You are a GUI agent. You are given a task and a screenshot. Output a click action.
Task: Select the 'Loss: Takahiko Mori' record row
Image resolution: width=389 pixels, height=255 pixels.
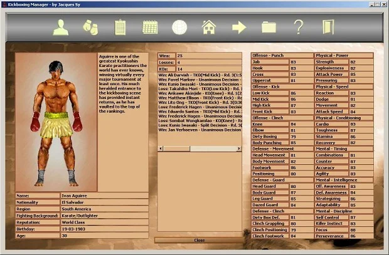click(x=200, y=88)
